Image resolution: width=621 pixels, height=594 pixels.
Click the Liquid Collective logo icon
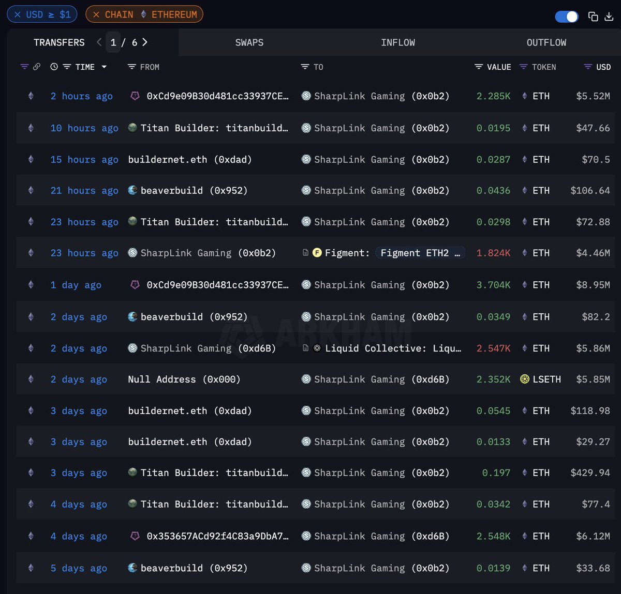[x=317, y=348]
